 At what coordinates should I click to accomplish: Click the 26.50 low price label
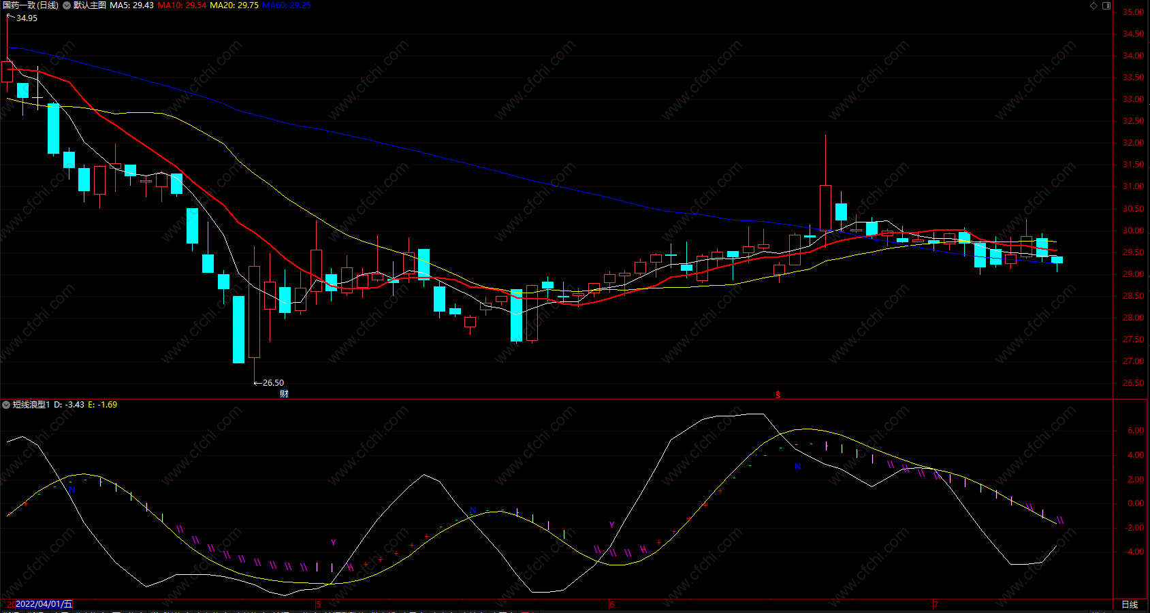(x=273, y=383)
